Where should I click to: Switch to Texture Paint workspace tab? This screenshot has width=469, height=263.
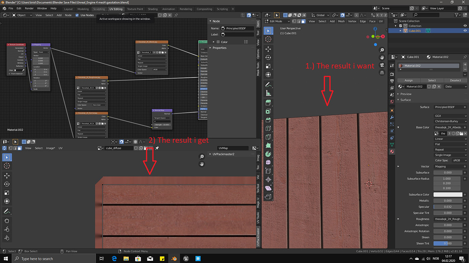pyautogui.click(x=135, y=9)
